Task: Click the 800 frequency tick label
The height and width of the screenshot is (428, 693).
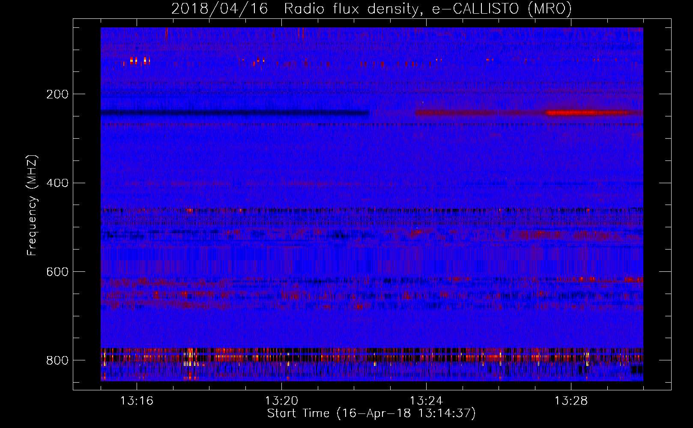Action: [57, 360]
